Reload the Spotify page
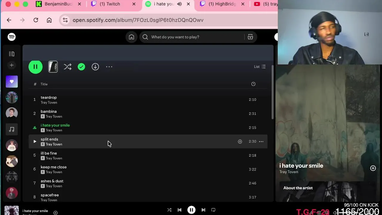 pyautogui.click(x=36, y=20)
